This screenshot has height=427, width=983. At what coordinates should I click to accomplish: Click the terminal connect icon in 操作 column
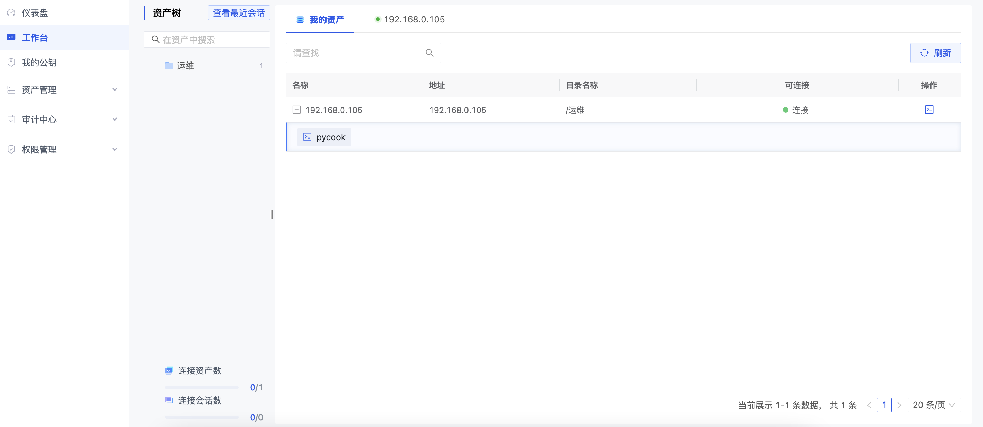coord(929,110)
